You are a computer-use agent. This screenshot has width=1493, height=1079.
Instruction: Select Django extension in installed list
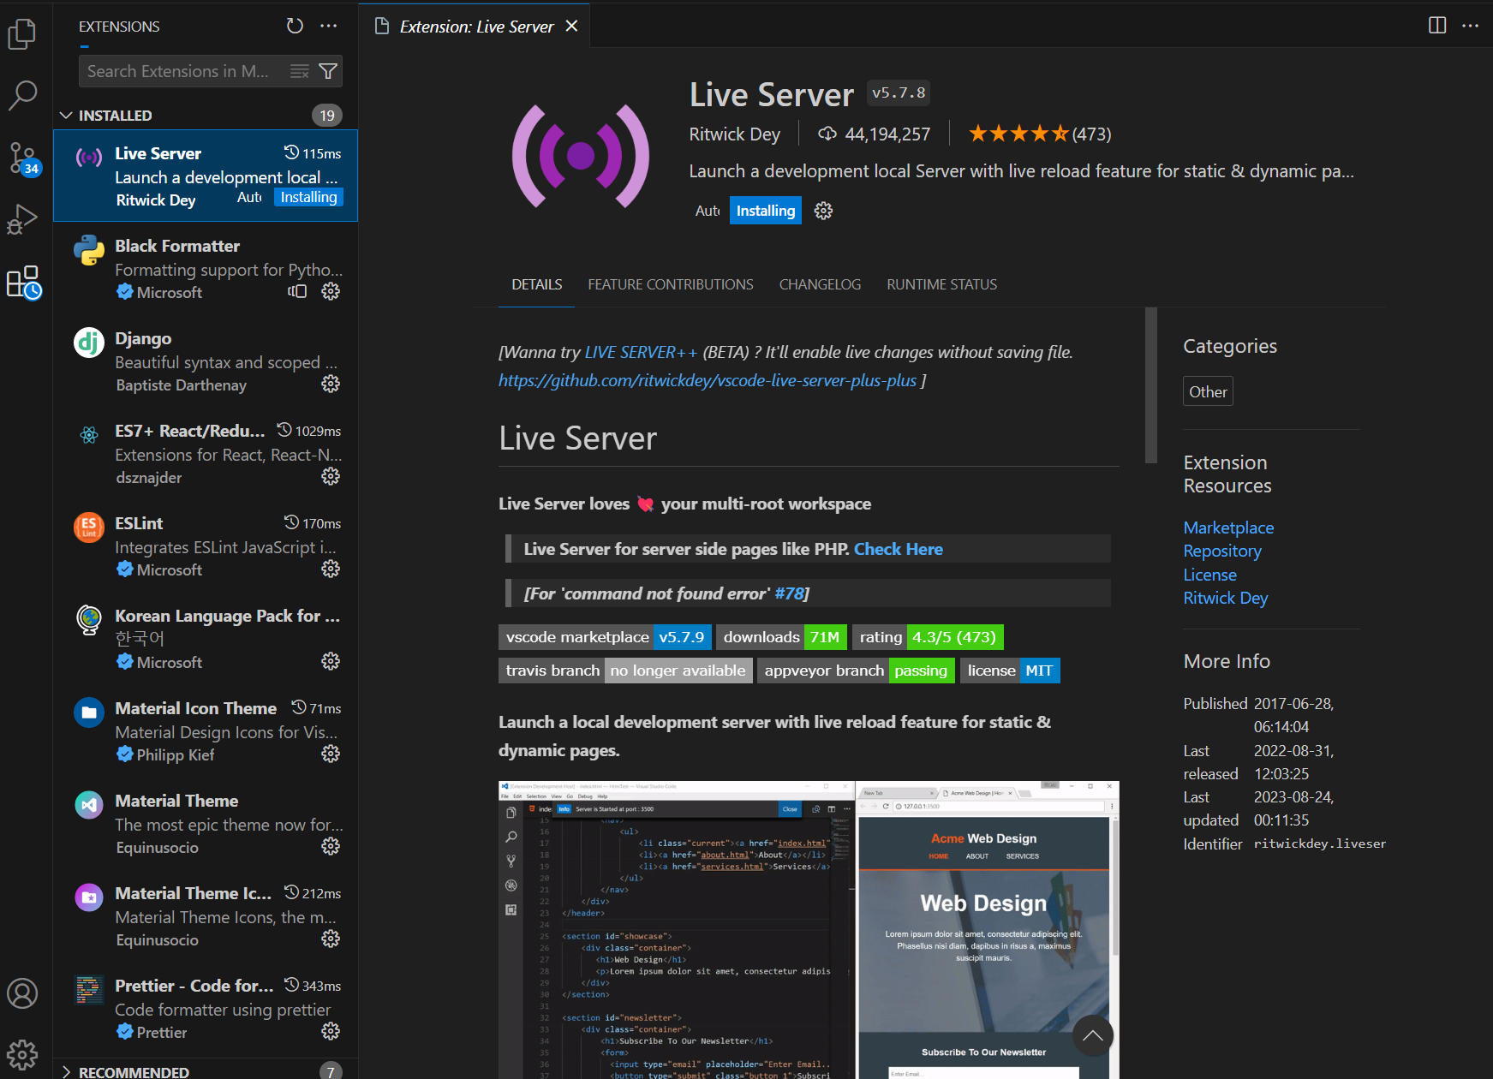click(206, 361)
